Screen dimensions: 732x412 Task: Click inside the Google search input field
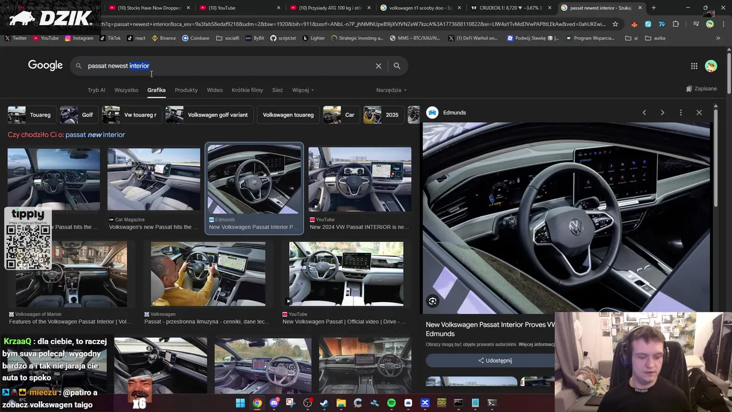229,66
